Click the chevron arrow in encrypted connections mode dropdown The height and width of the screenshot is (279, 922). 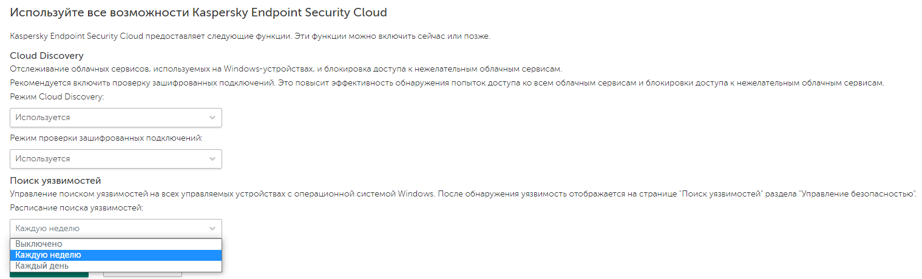tap(212, 159)
